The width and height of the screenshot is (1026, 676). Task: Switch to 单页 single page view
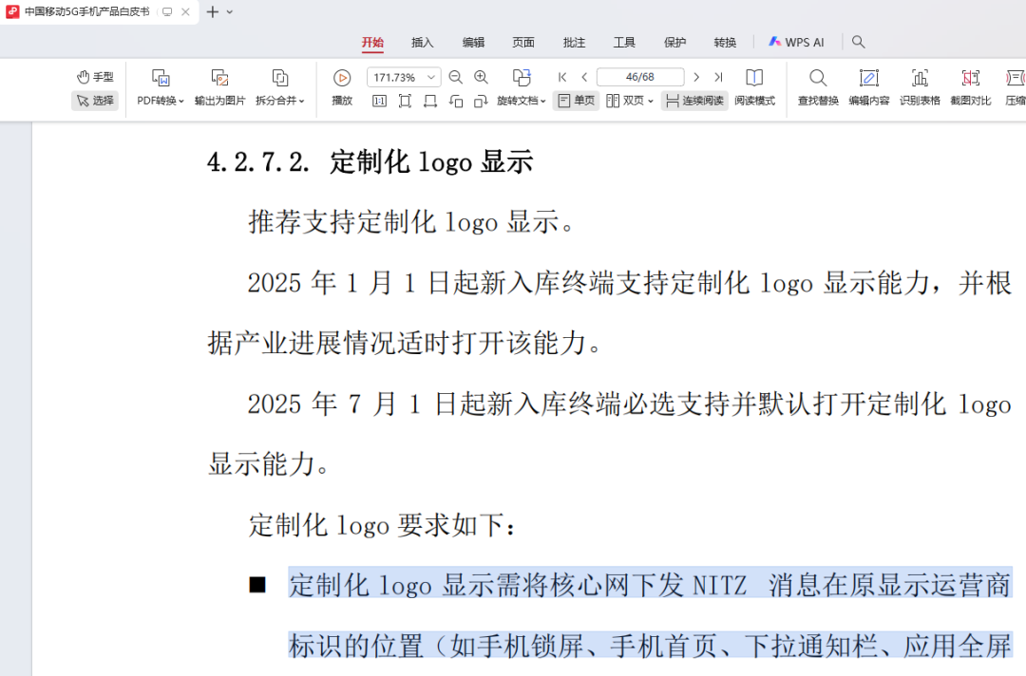click(x=577, y=101)
